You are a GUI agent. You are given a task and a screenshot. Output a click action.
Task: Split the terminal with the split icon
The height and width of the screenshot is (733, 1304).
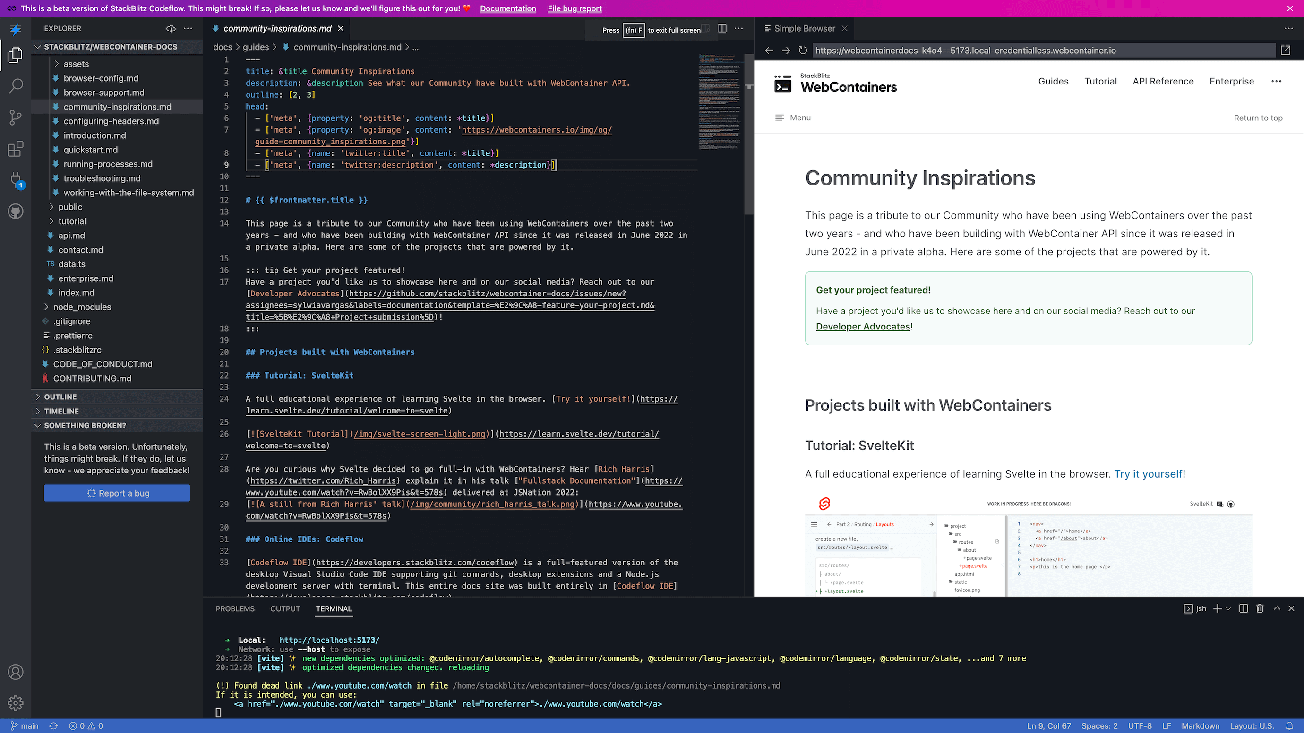[x=1243, y=608]
